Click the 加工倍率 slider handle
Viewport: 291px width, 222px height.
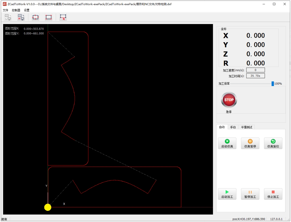pyautogui.click(x=273, y=84)
